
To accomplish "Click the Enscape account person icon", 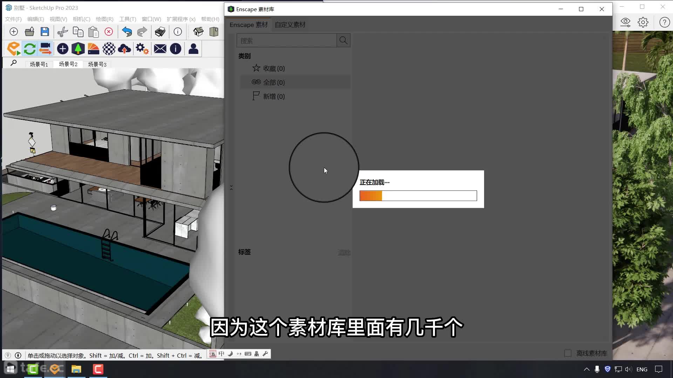I will [x=193, y=49].
